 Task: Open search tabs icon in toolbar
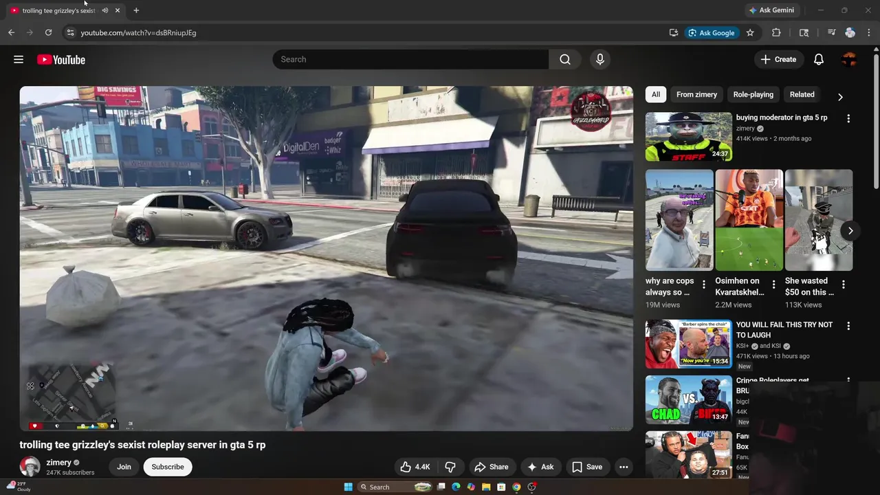(x=804, y=32)
